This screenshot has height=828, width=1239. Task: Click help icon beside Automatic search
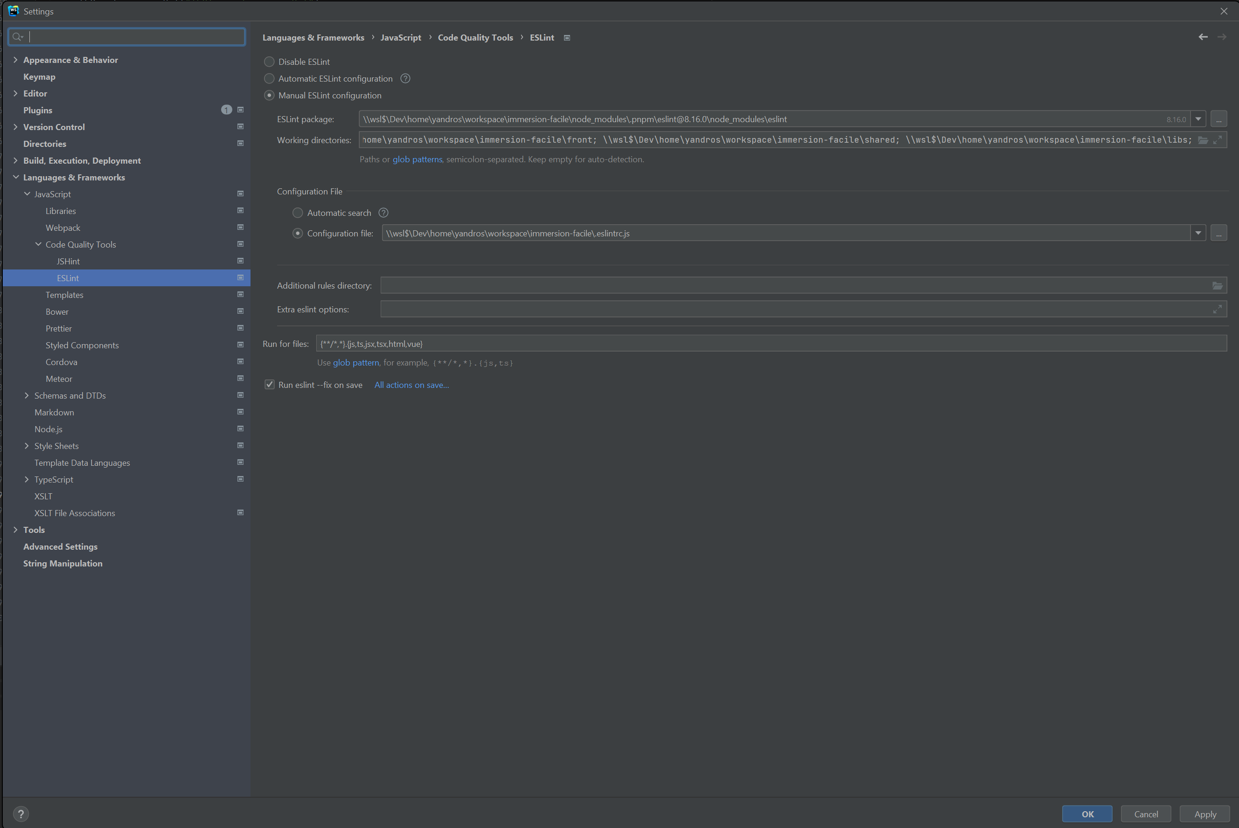click(383, 213)
